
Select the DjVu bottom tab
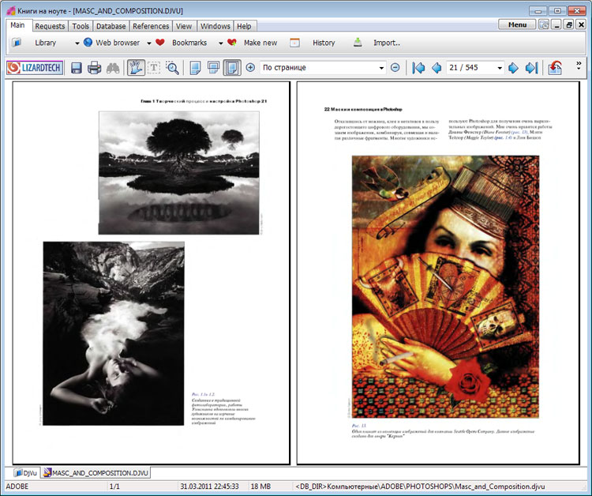point(25,472)
